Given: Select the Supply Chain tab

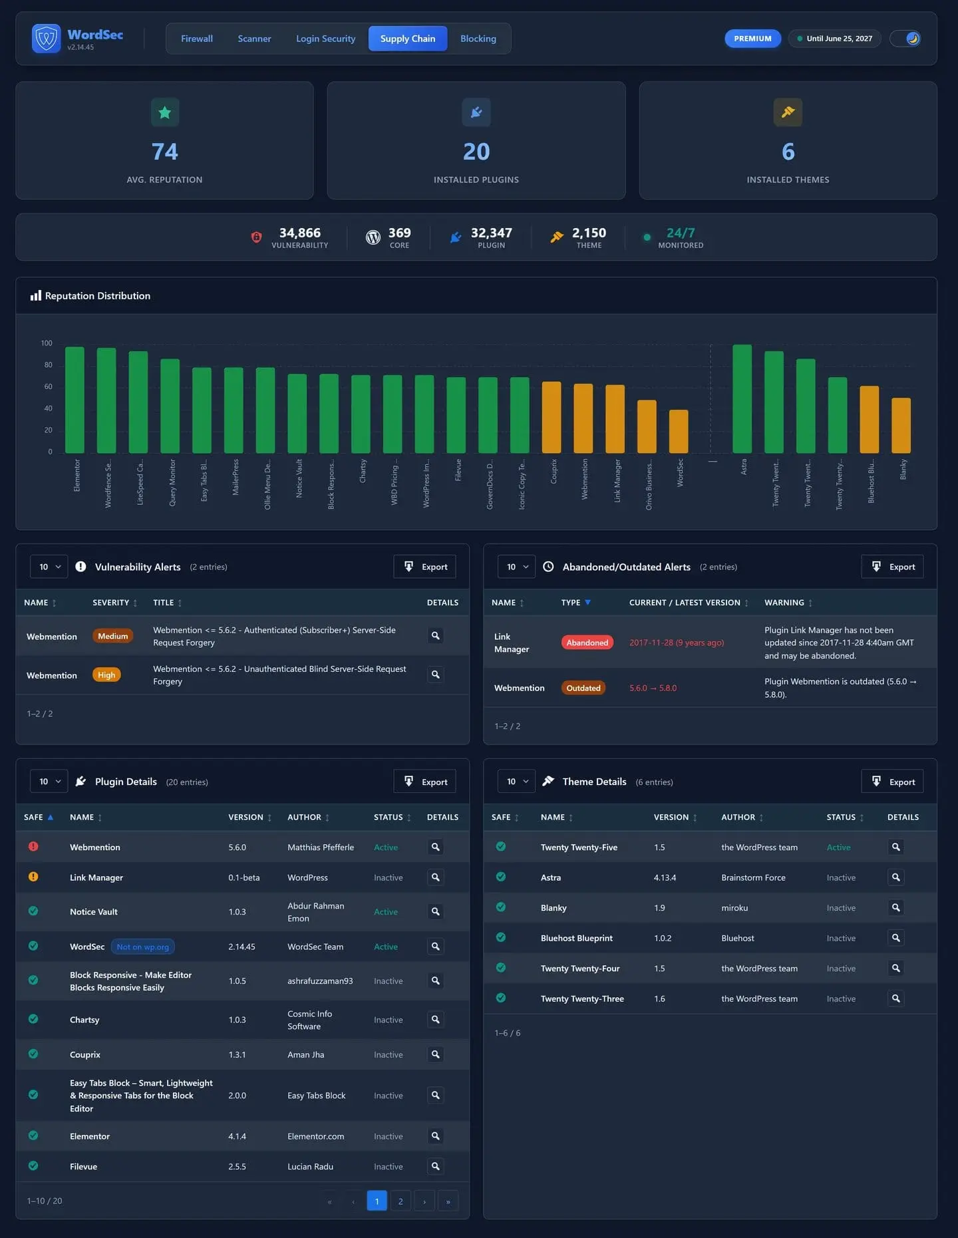Looking at the screenshot, I should click(x=408, y=39).
